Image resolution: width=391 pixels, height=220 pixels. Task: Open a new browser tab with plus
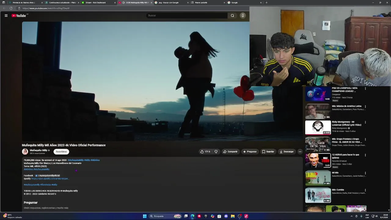(x=266, y=2)
